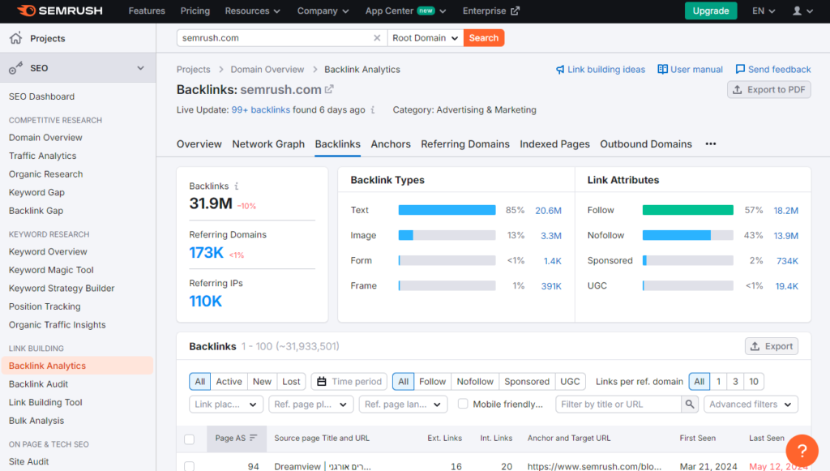Set links per ref. domain to 1

click(718, 382)
